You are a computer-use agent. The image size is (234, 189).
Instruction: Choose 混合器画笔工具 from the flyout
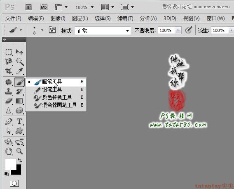coord(56,105)
